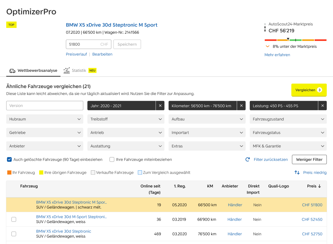Click Mehr erfahren link
333x244 pixels.
coord(277,55)
